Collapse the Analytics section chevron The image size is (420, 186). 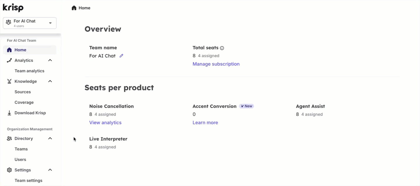(x=50, y=60)
